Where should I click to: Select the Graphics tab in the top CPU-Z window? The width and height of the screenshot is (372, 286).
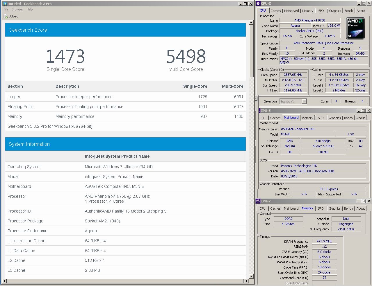[x=335, y=11]
